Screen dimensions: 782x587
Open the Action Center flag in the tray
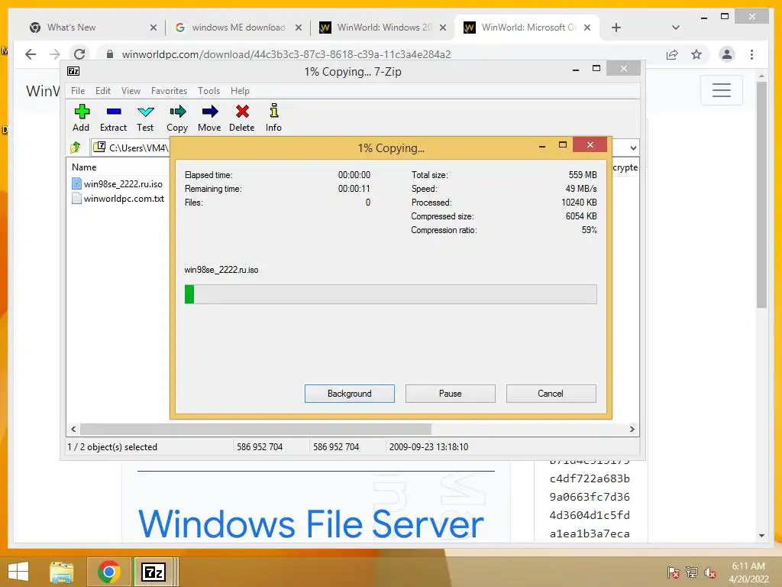coord(673,572)
